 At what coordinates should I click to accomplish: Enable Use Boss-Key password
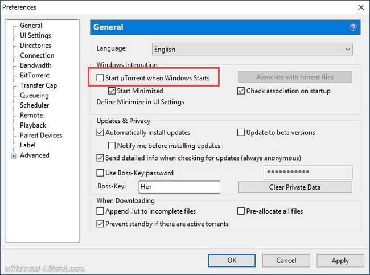pyautogui.click(x=100, y=173)
